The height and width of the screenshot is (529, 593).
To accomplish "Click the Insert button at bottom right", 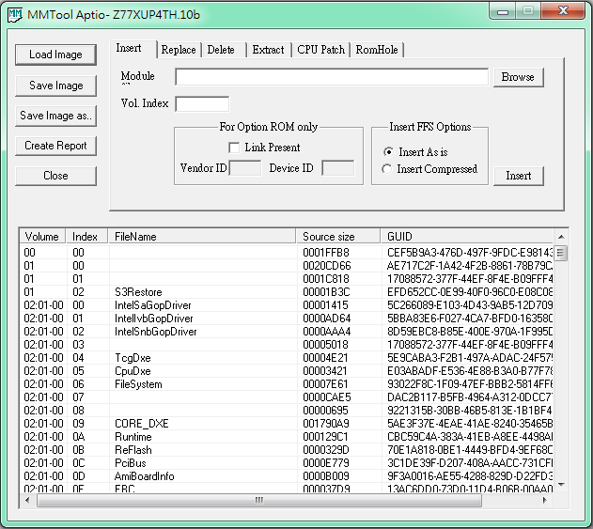I will 518,176.
